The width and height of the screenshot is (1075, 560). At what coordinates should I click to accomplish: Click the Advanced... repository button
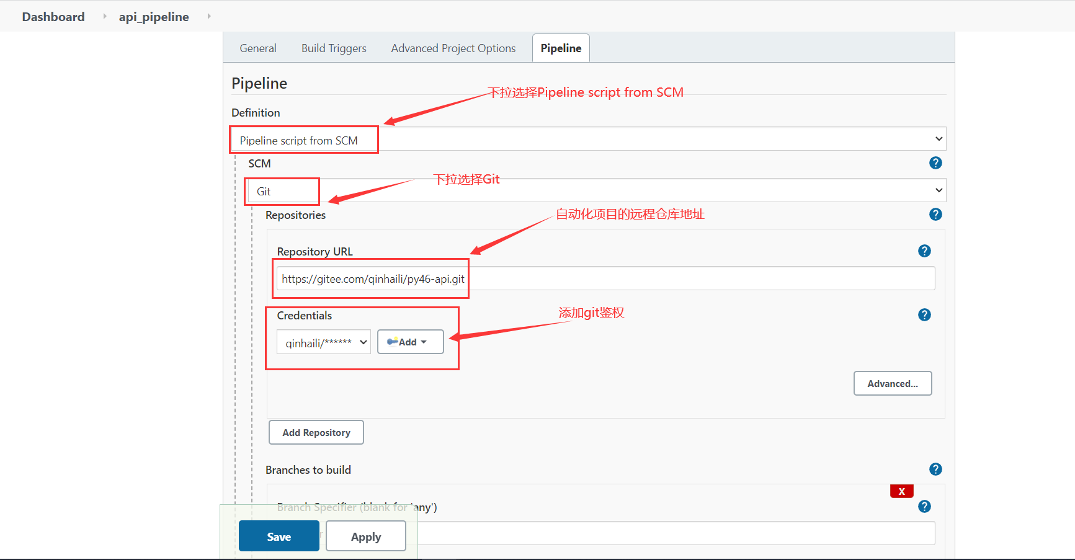(x=892, y=384)
